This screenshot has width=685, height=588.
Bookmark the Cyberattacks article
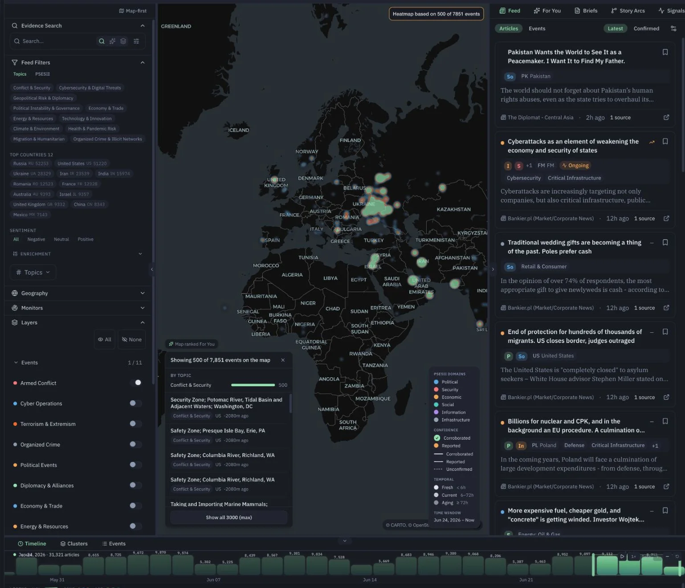(665, 141)
